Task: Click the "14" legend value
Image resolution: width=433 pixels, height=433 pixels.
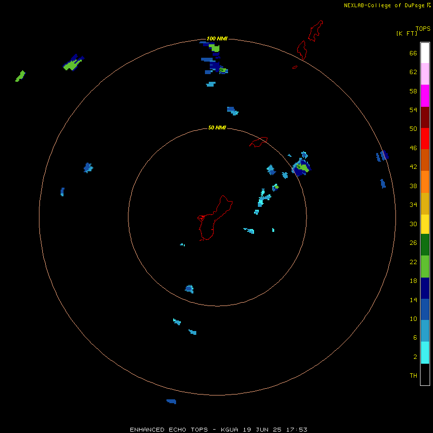Action: (413, 300)
